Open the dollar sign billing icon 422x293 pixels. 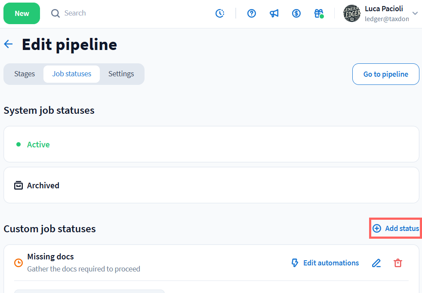click(296, 13)
